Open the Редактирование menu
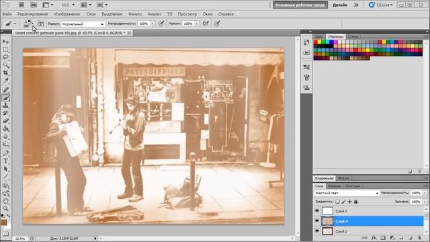Image resolution: width=430 pixels, height=242 pixels. tap(33, 14)
